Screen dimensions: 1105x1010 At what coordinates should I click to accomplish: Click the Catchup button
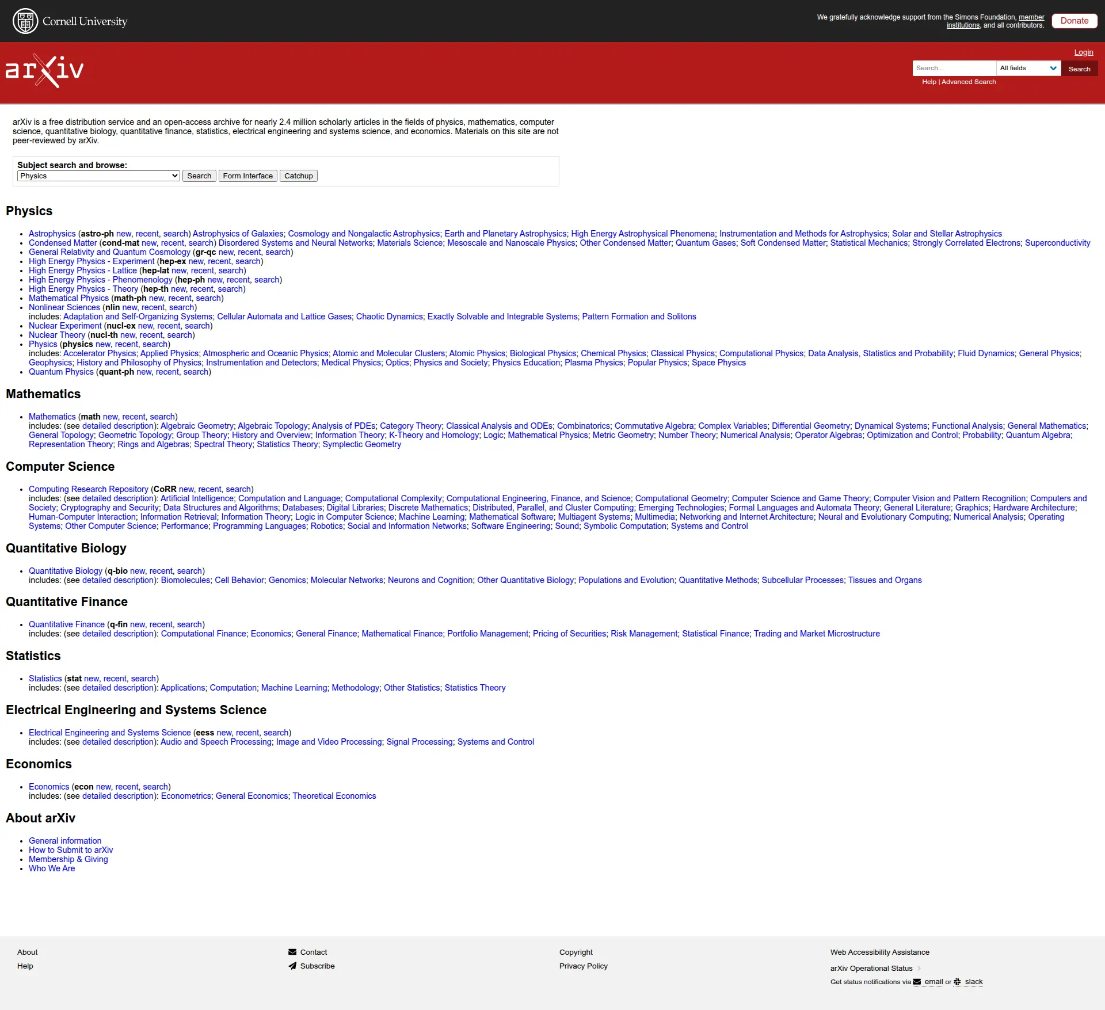[298, 176]
